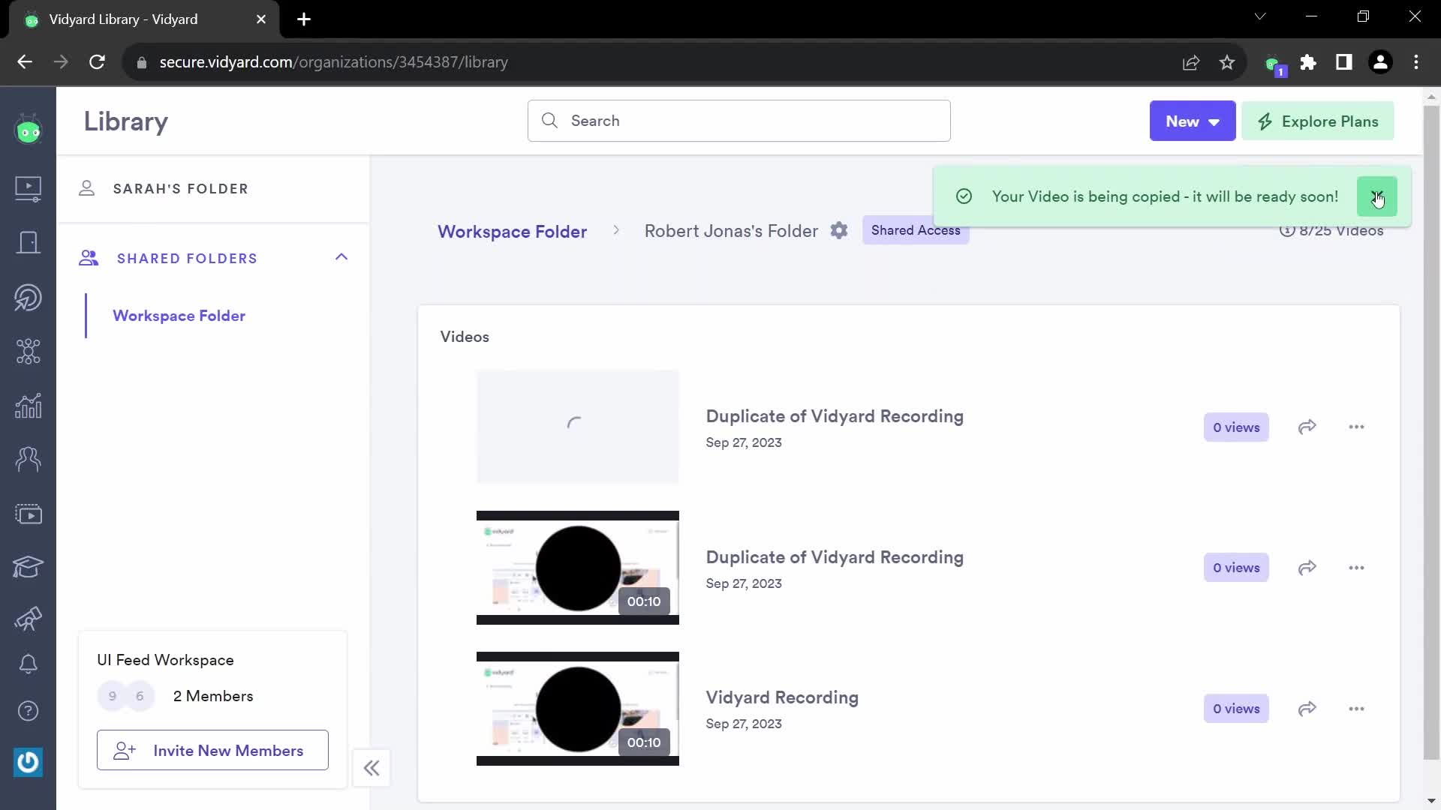Open the help question mark icon
The width and height of the screenshot is (1441, 810).
tap(29, 711)
